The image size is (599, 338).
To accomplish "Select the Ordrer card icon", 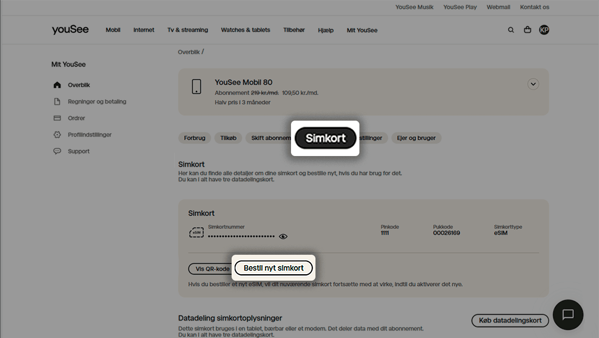I will point(57,118).
